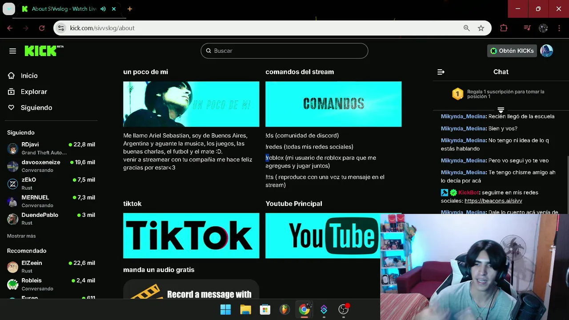The width and height of the screenshot is (569, 320).
Task: Open Chrome's three-dot menu
Action: (x=559, y=28)
